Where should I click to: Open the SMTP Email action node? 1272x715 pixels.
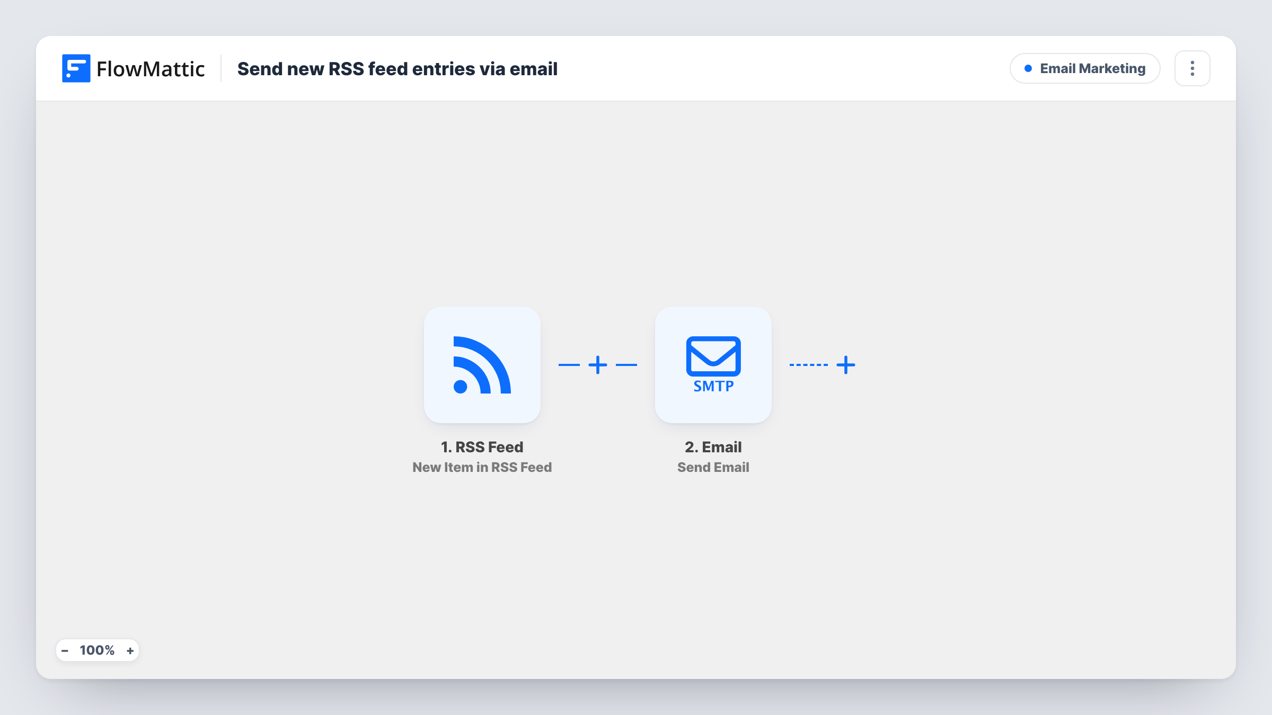tap(713, 364)
